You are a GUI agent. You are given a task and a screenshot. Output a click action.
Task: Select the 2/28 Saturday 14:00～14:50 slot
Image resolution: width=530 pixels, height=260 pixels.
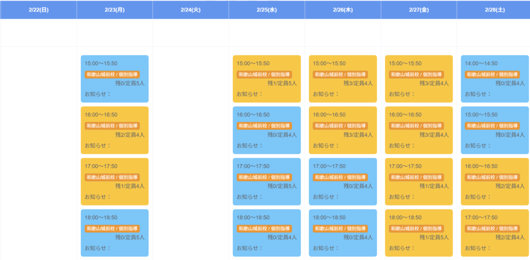pos(495,79)
